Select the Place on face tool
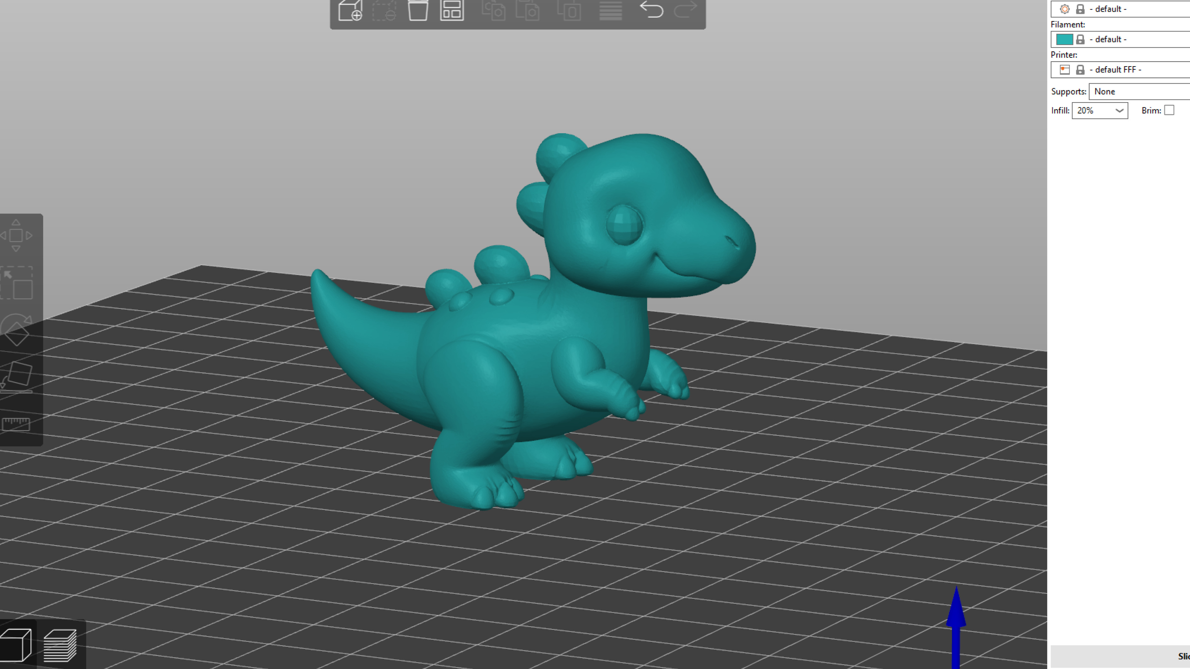 tap(16, 377)
